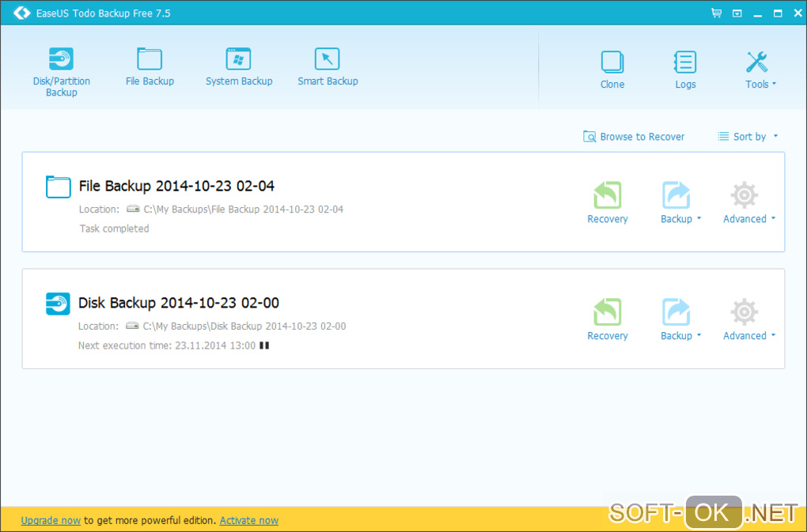
Task: Run Backup for Disk Backup task
Action: coord(676,319)
